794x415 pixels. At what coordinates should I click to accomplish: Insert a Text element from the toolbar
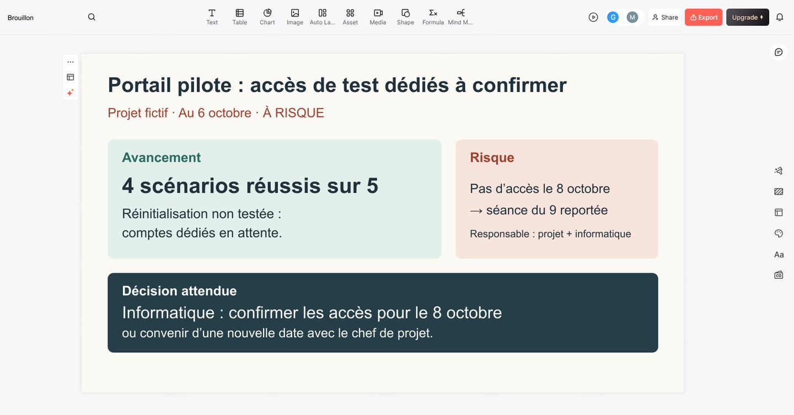point(212,17)
